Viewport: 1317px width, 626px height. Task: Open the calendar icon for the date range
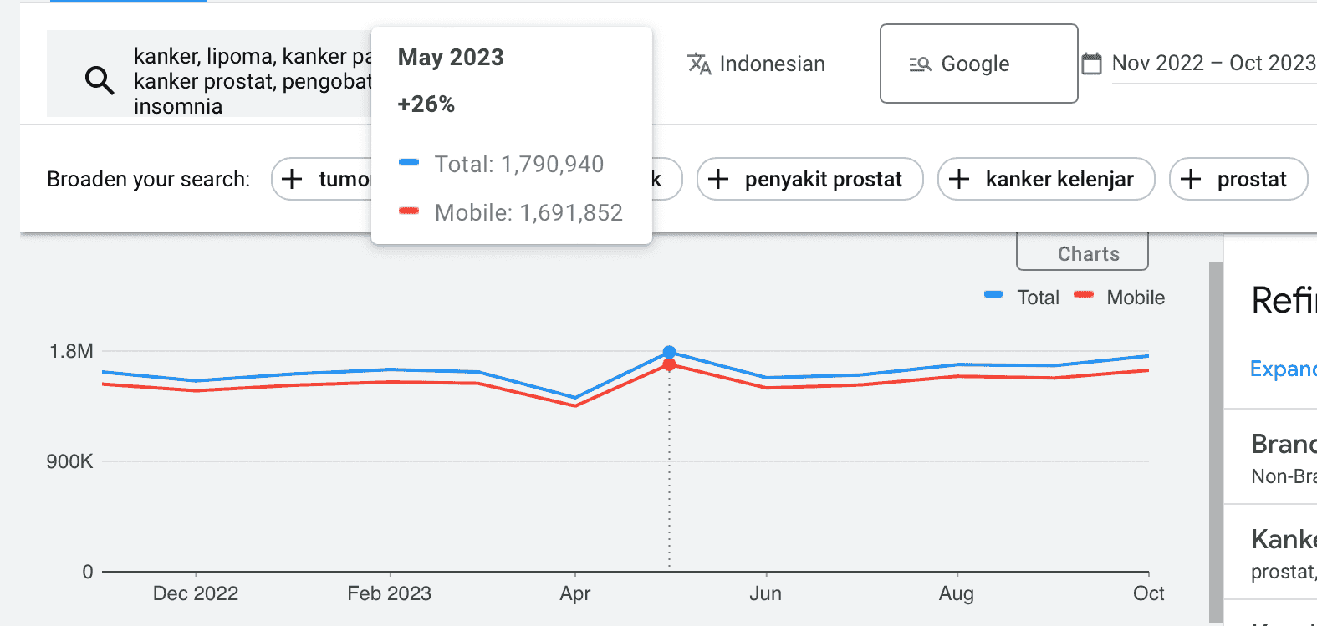point(1091,64)
